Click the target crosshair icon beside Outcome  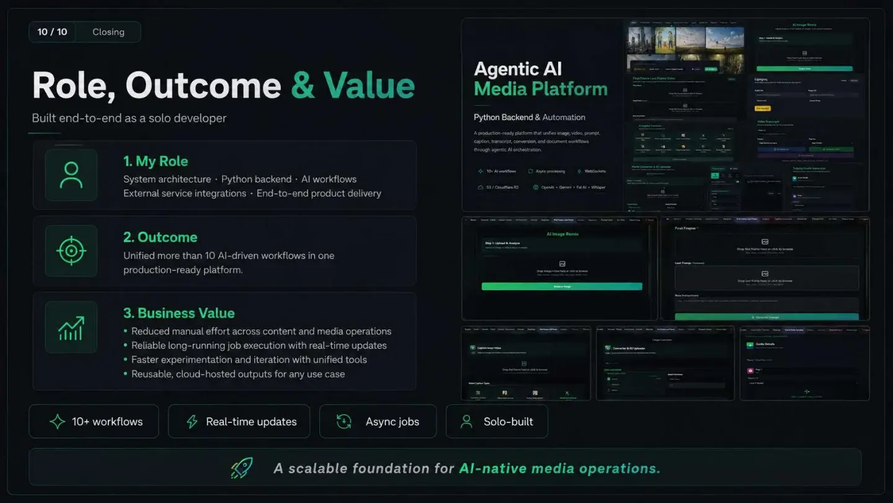pos(71,251)
